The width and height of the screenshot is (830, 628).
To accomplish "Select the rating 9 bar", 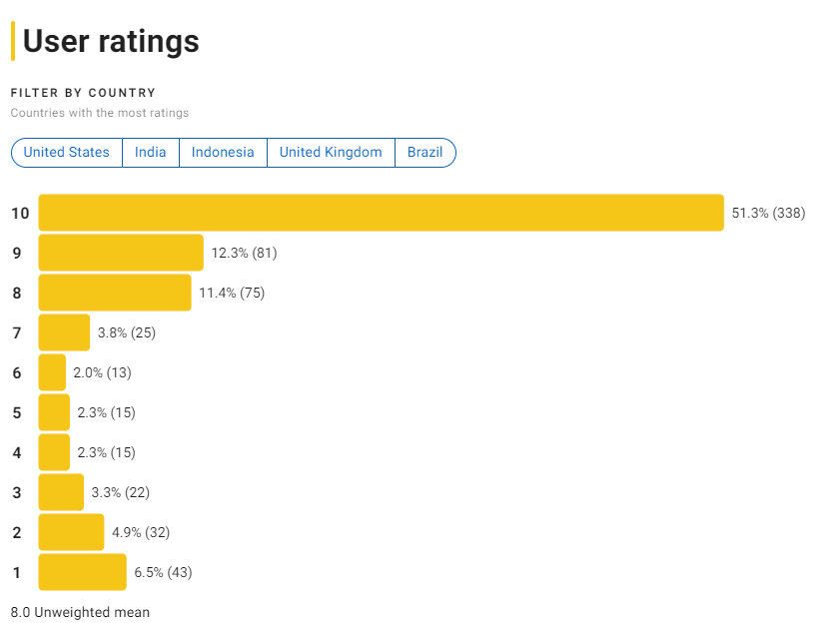I will [120, 253].
